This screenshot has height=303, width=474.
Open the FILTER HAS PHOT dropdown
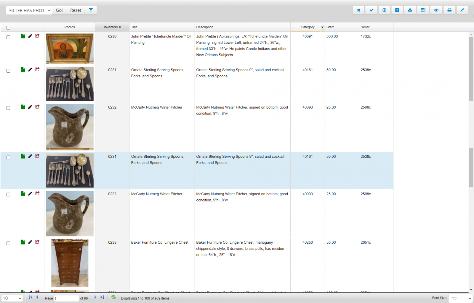(29, 10)
